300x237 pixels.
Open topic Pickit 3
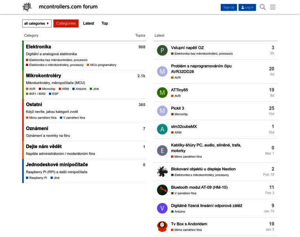(177, 108)
